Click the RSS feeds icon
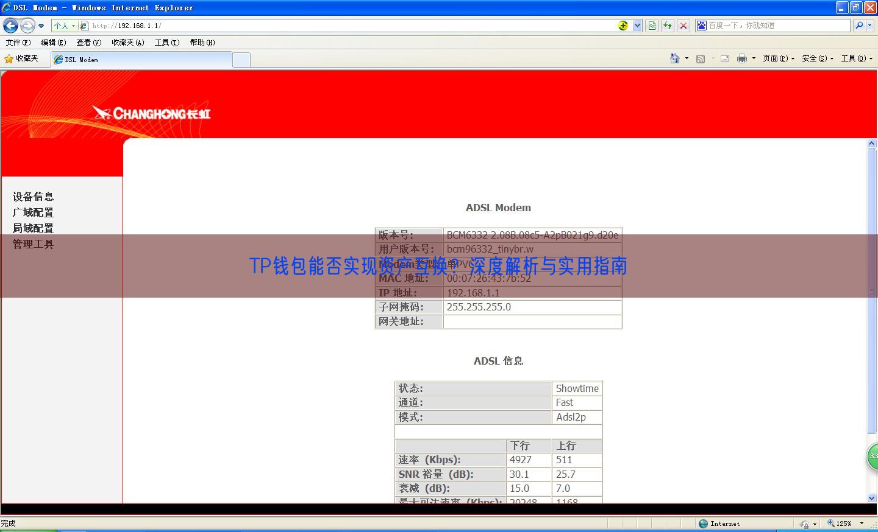 (x=701, y=58)
